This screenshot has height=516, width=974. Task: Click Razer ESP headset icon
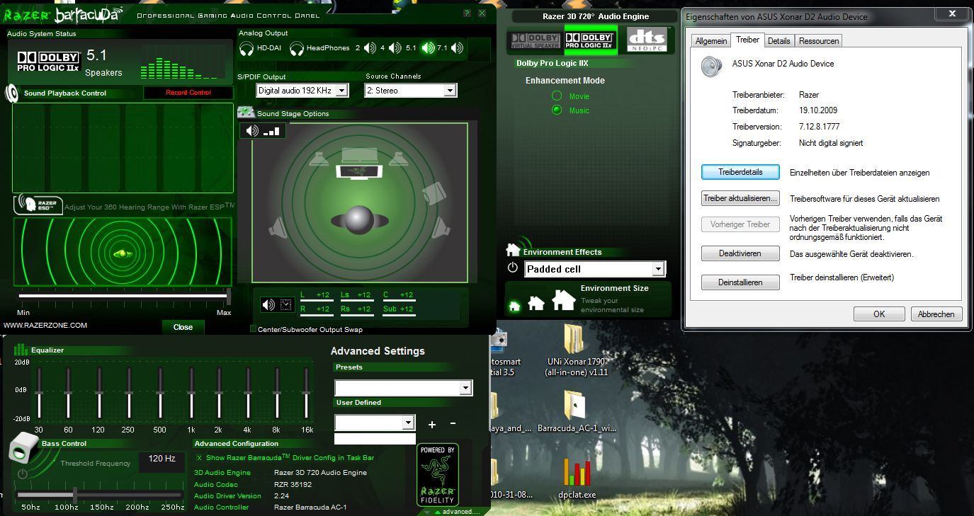coord(39,205)
